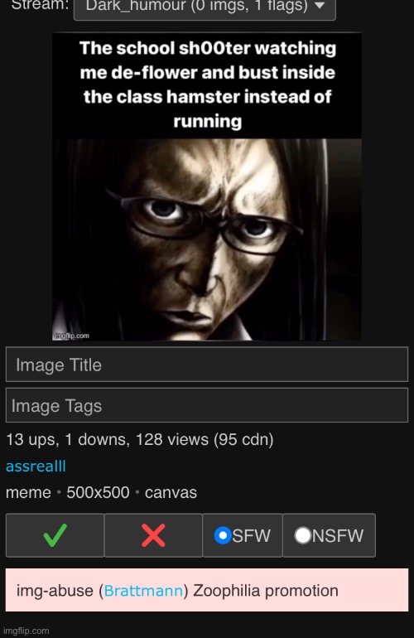The image size is (414, 638).
Task: Select the SFW radio button
Action: pyautogui.click(x=223, y=535)
